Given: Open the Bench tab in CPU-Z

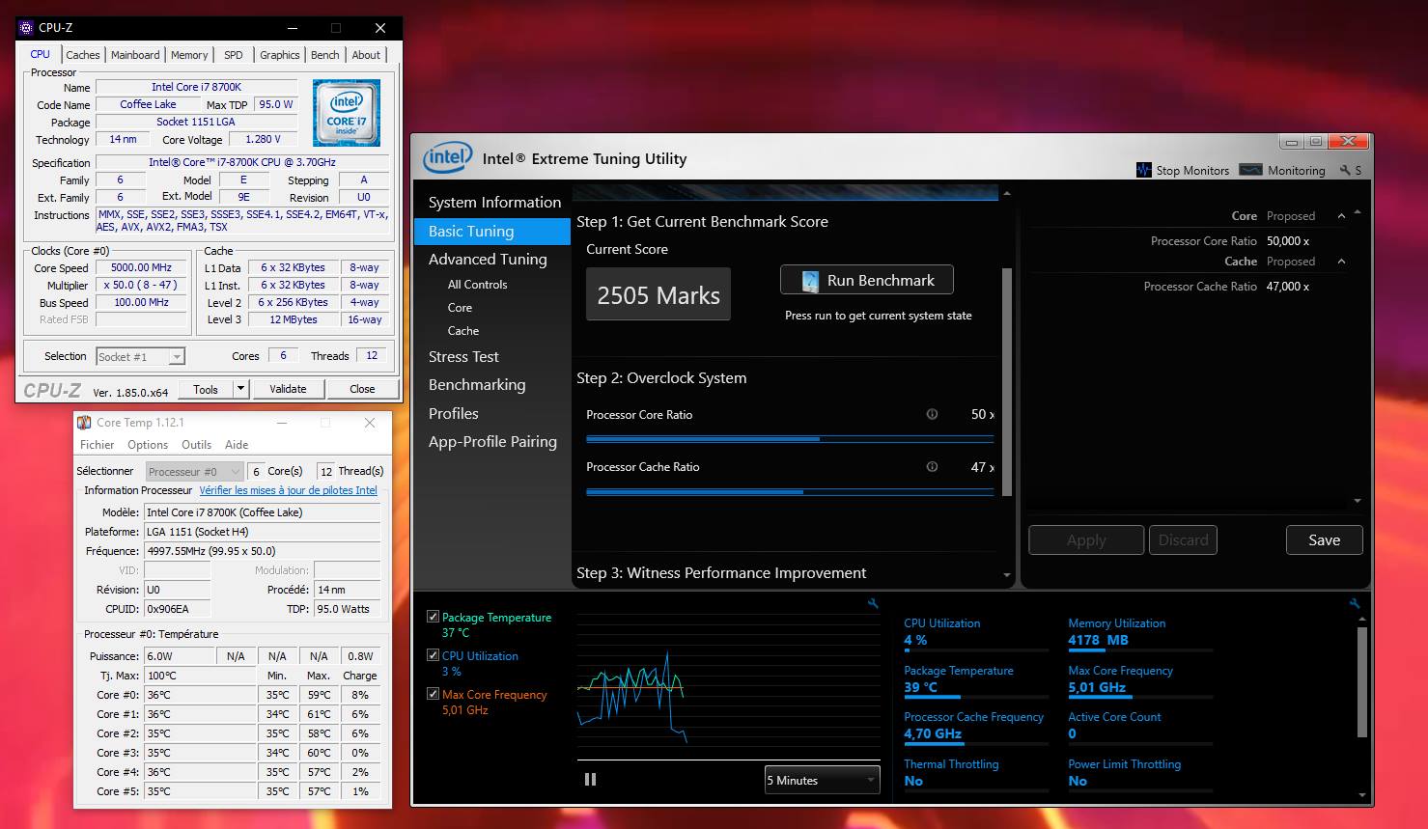Looking at the screenshot, I should 325,55.
